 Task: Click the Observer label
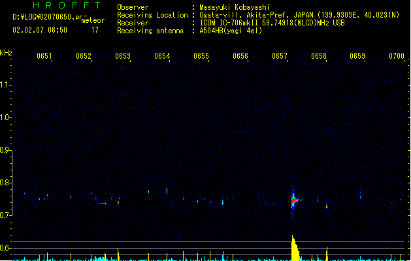coord(133,7)
